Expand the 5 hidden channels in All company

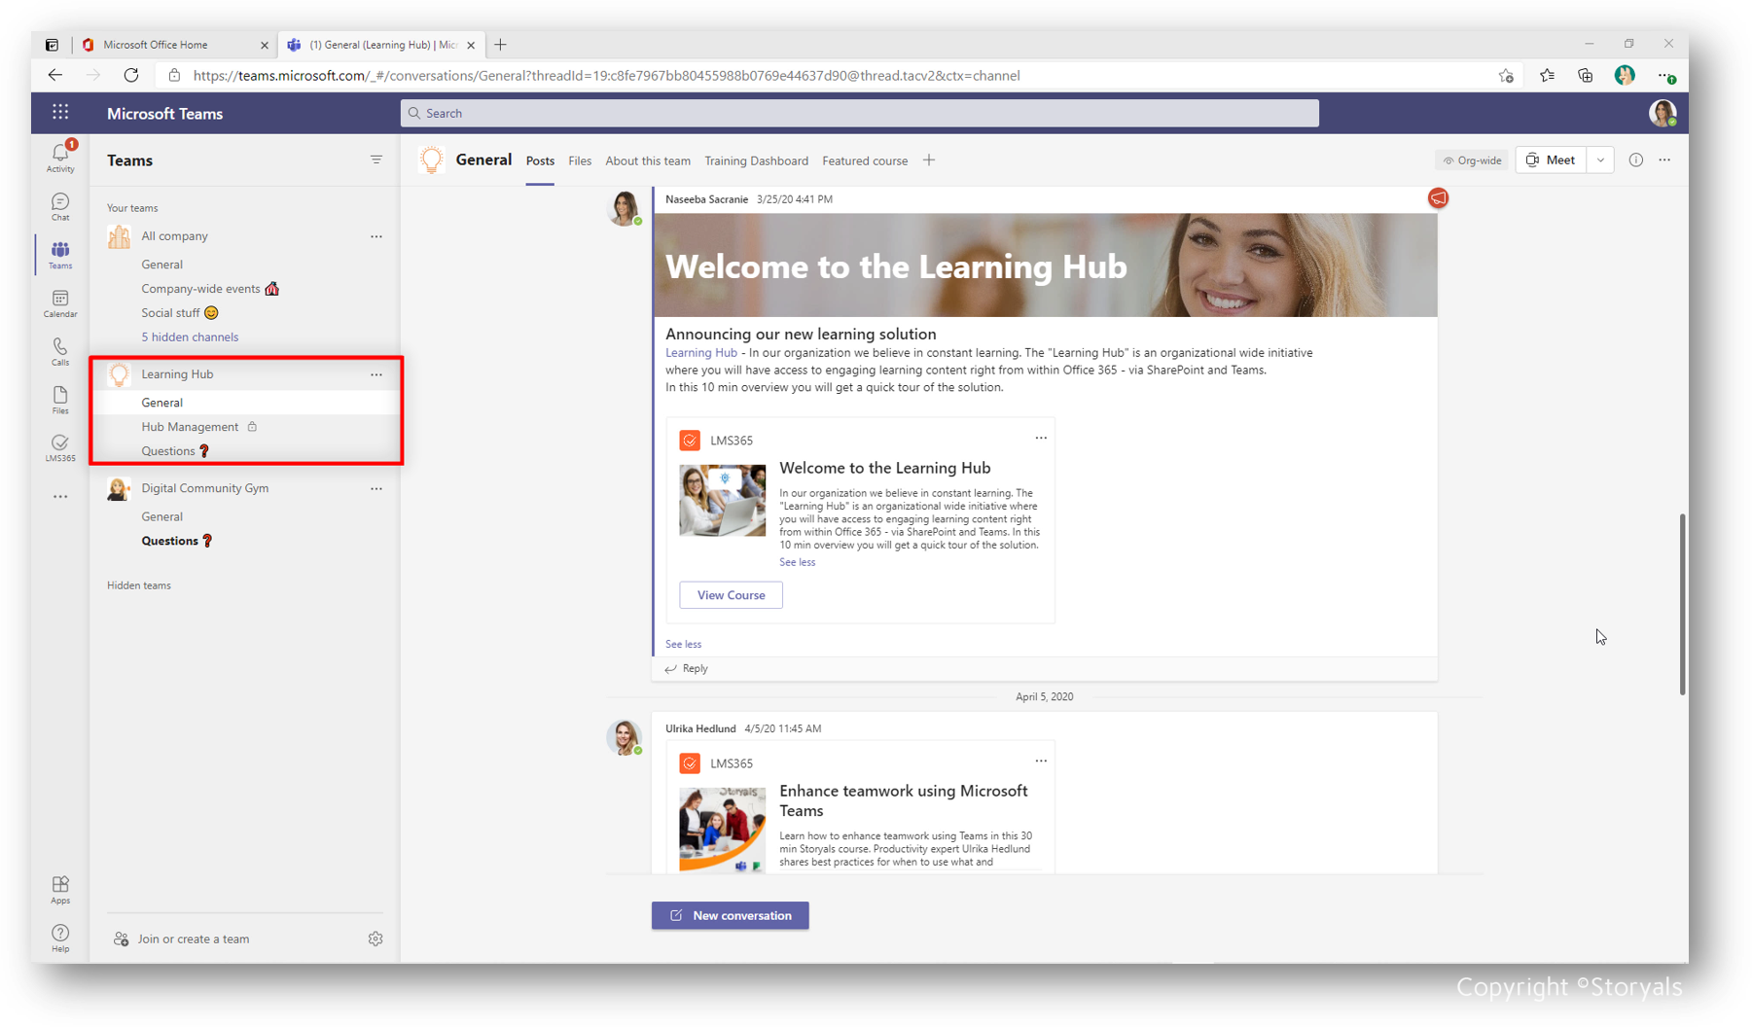[x=190, y=336]
